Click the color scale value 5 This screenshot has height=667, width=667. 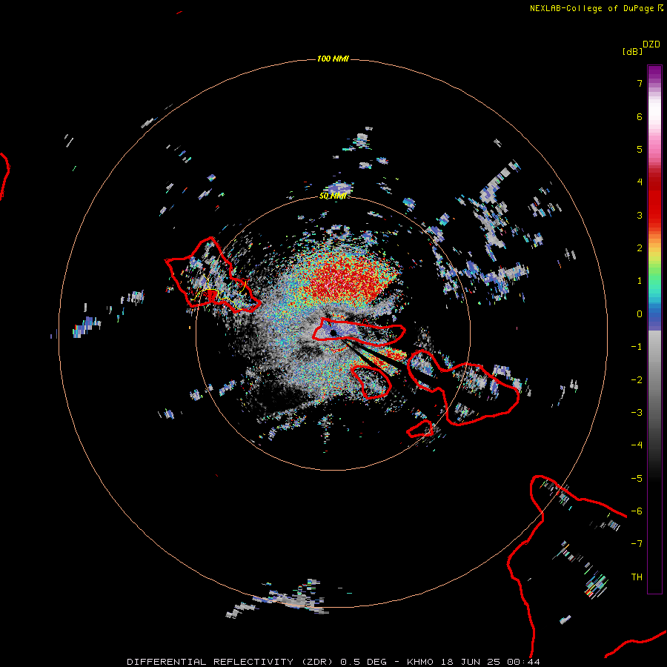640,149
